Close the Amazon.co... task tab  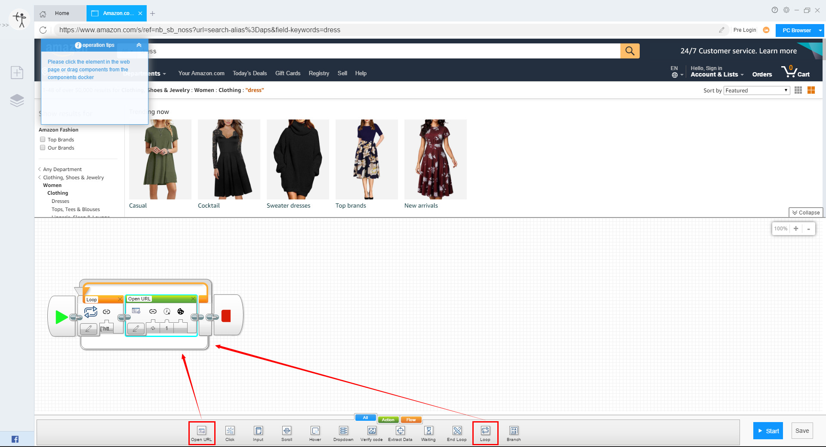[x=140, y=13]
